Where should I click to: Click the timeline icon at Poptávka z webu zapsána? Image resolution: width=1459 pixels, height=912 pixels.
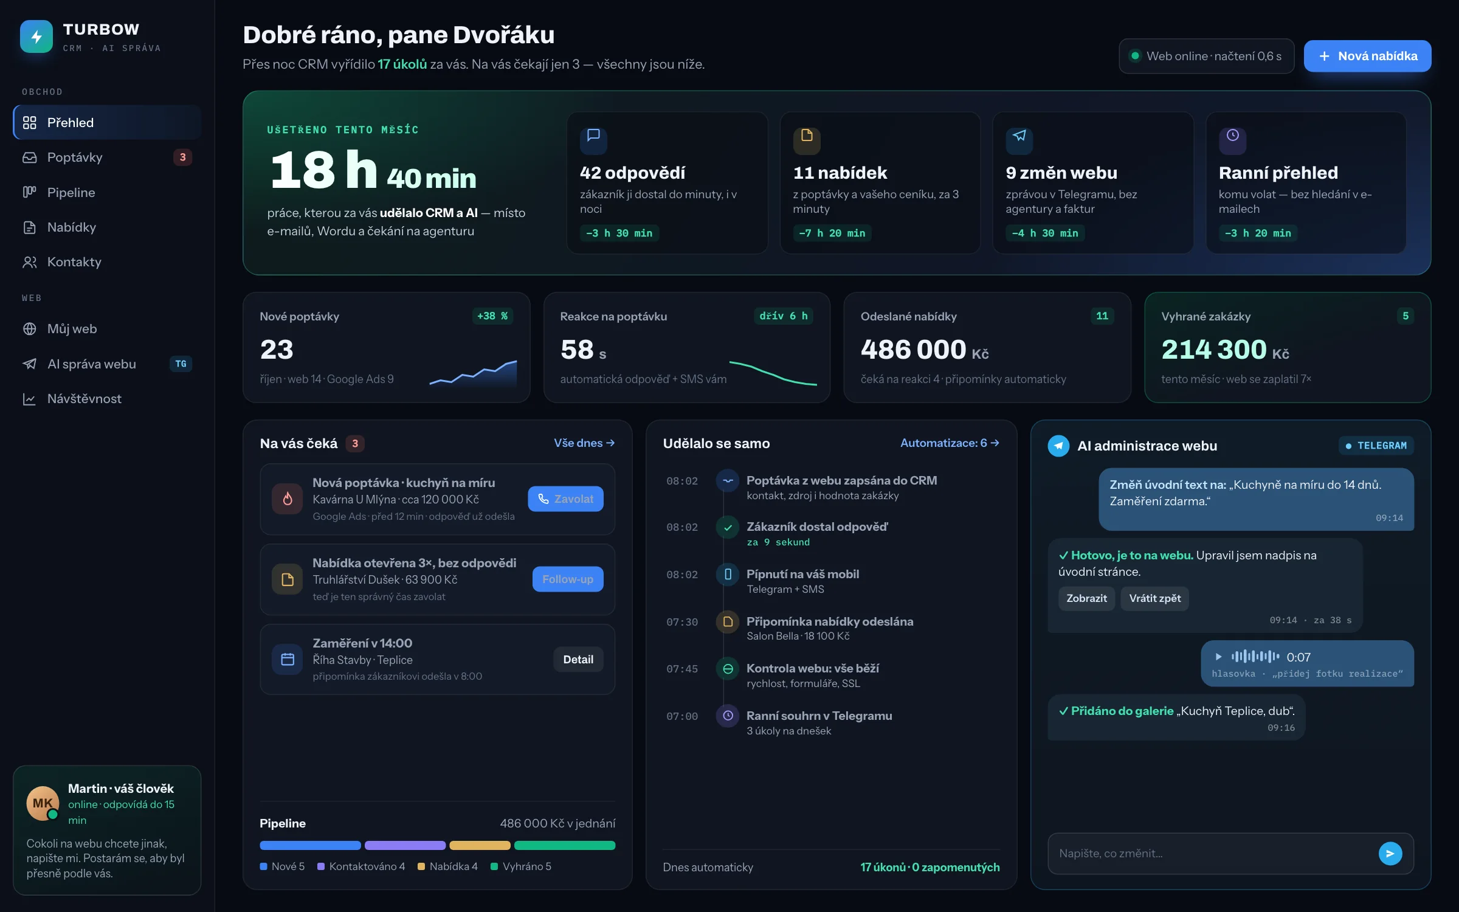coord(728,481)
